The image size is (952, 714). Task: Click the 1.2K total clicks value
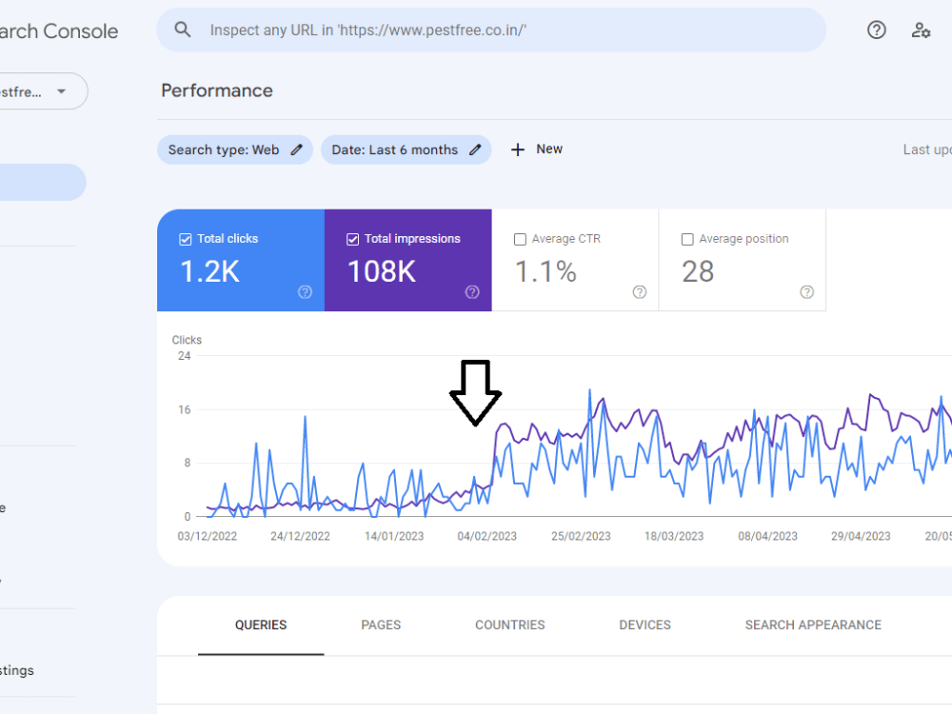tap(210, 271)
